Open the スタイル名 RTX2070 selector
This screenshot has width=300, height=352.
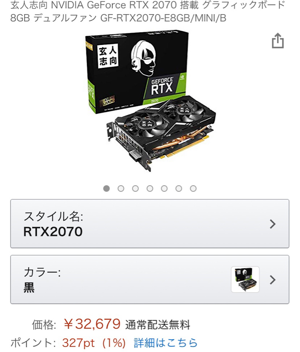(x=150, y=224)
